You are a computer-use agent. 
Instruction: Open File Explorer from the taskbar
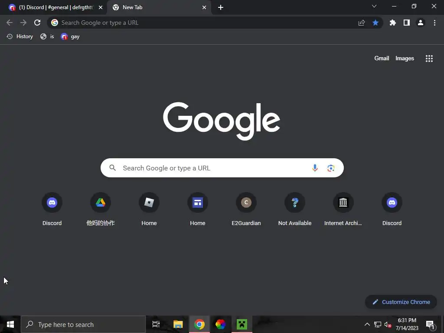(178, 324)
